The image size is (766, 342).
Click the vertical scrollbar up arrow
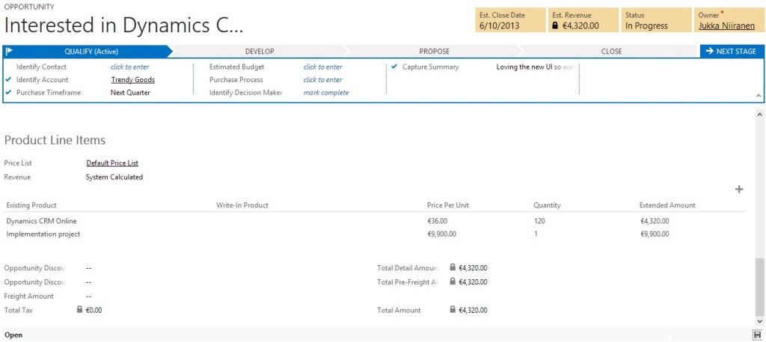click(x=759, y=115)
